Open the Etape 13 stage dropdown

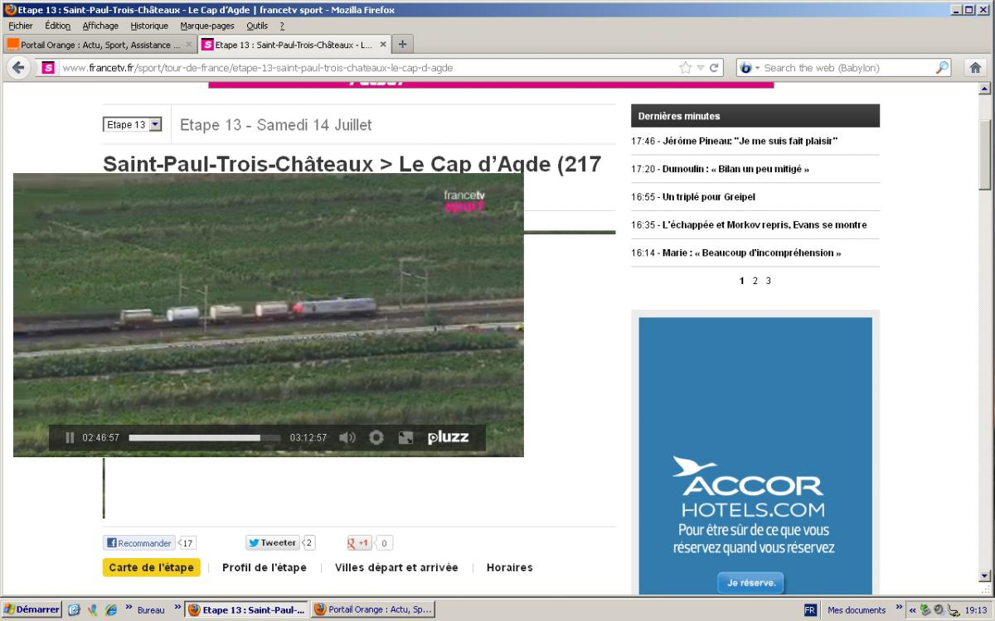click(133, 125)
